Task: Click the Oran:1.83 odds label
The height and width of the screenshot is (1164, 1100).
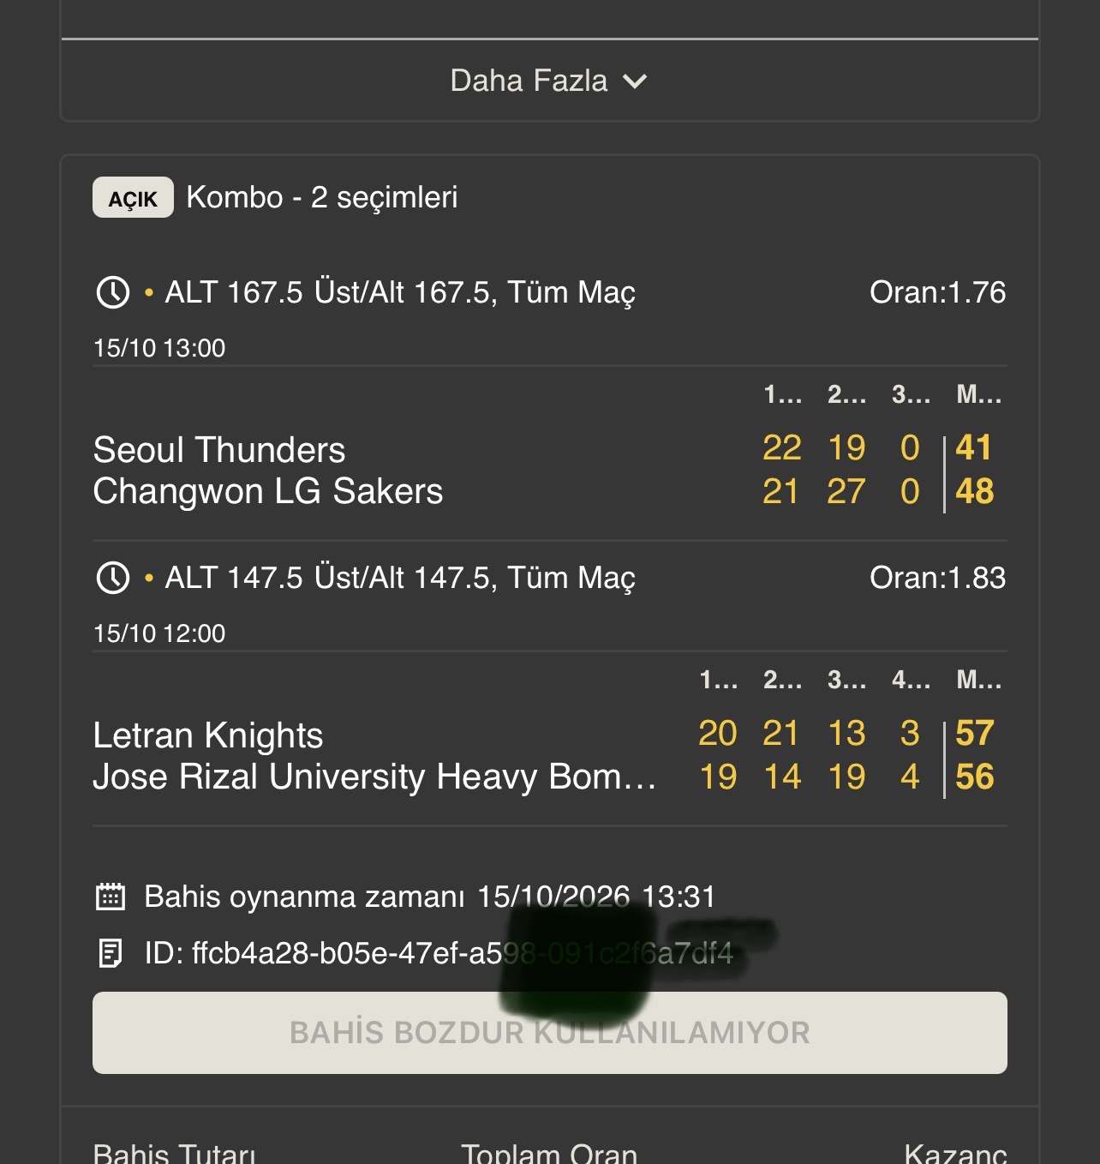Action: [x=938, y=578]
